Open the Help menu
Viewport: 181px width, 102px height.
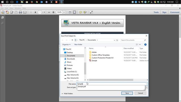pos(24,8)
